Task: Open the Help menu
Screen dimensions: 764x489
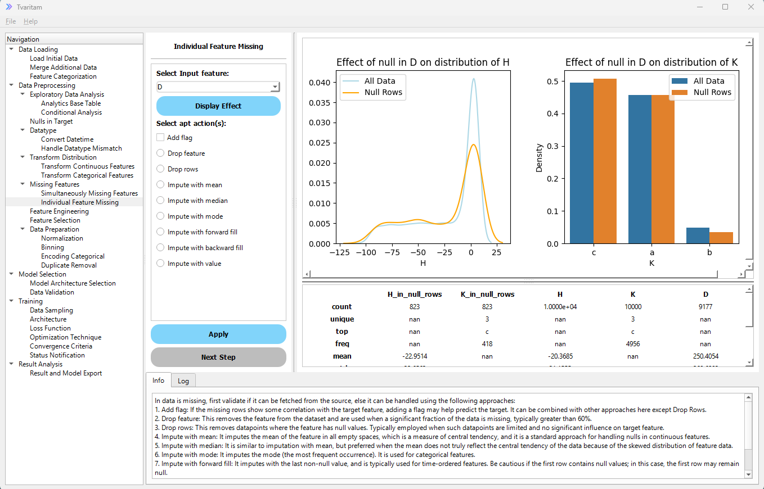Action: 31,21
